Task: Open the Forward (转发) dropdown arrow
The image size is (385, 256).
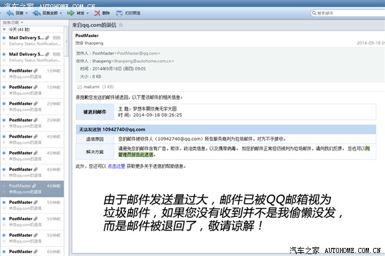Action: [x=88, y=13]
